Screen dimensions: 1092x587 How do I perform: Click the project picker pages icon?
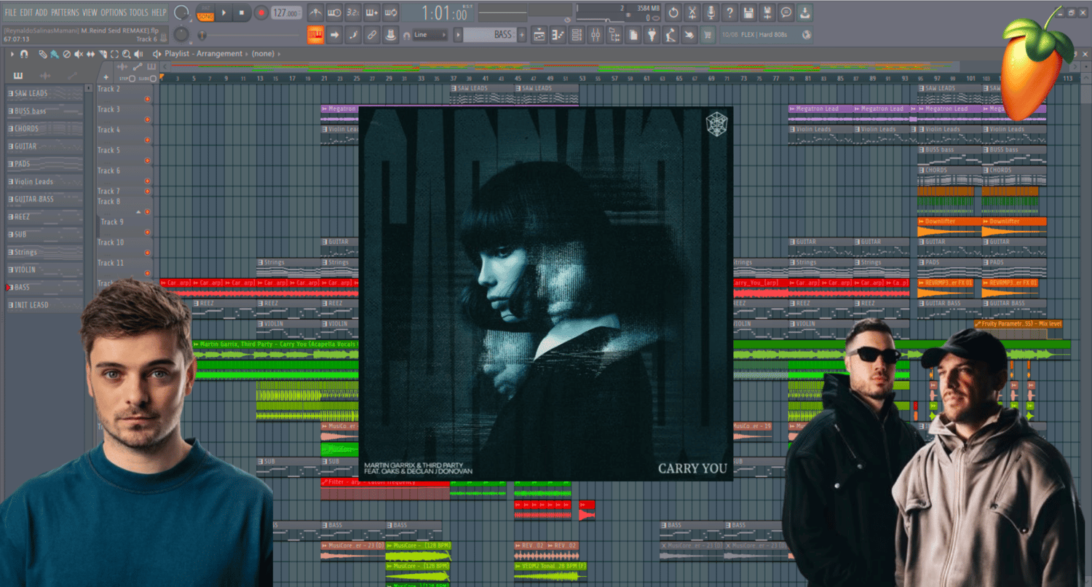633,34
